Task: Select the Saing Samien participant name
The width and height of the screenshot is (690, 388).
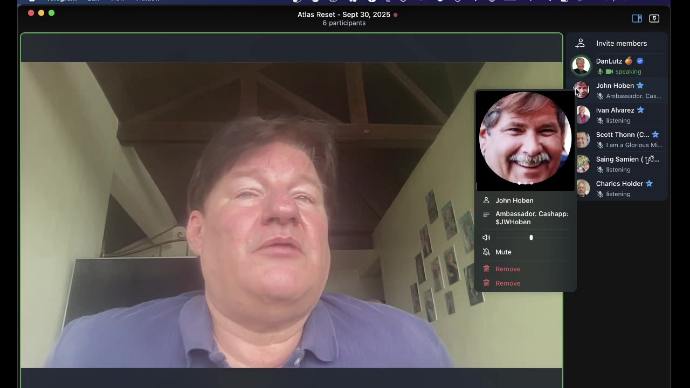Action: (628, 160)
